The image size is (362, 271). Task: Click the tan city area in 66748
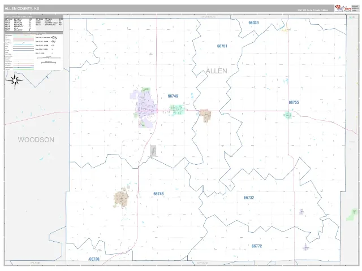point(121,198)
